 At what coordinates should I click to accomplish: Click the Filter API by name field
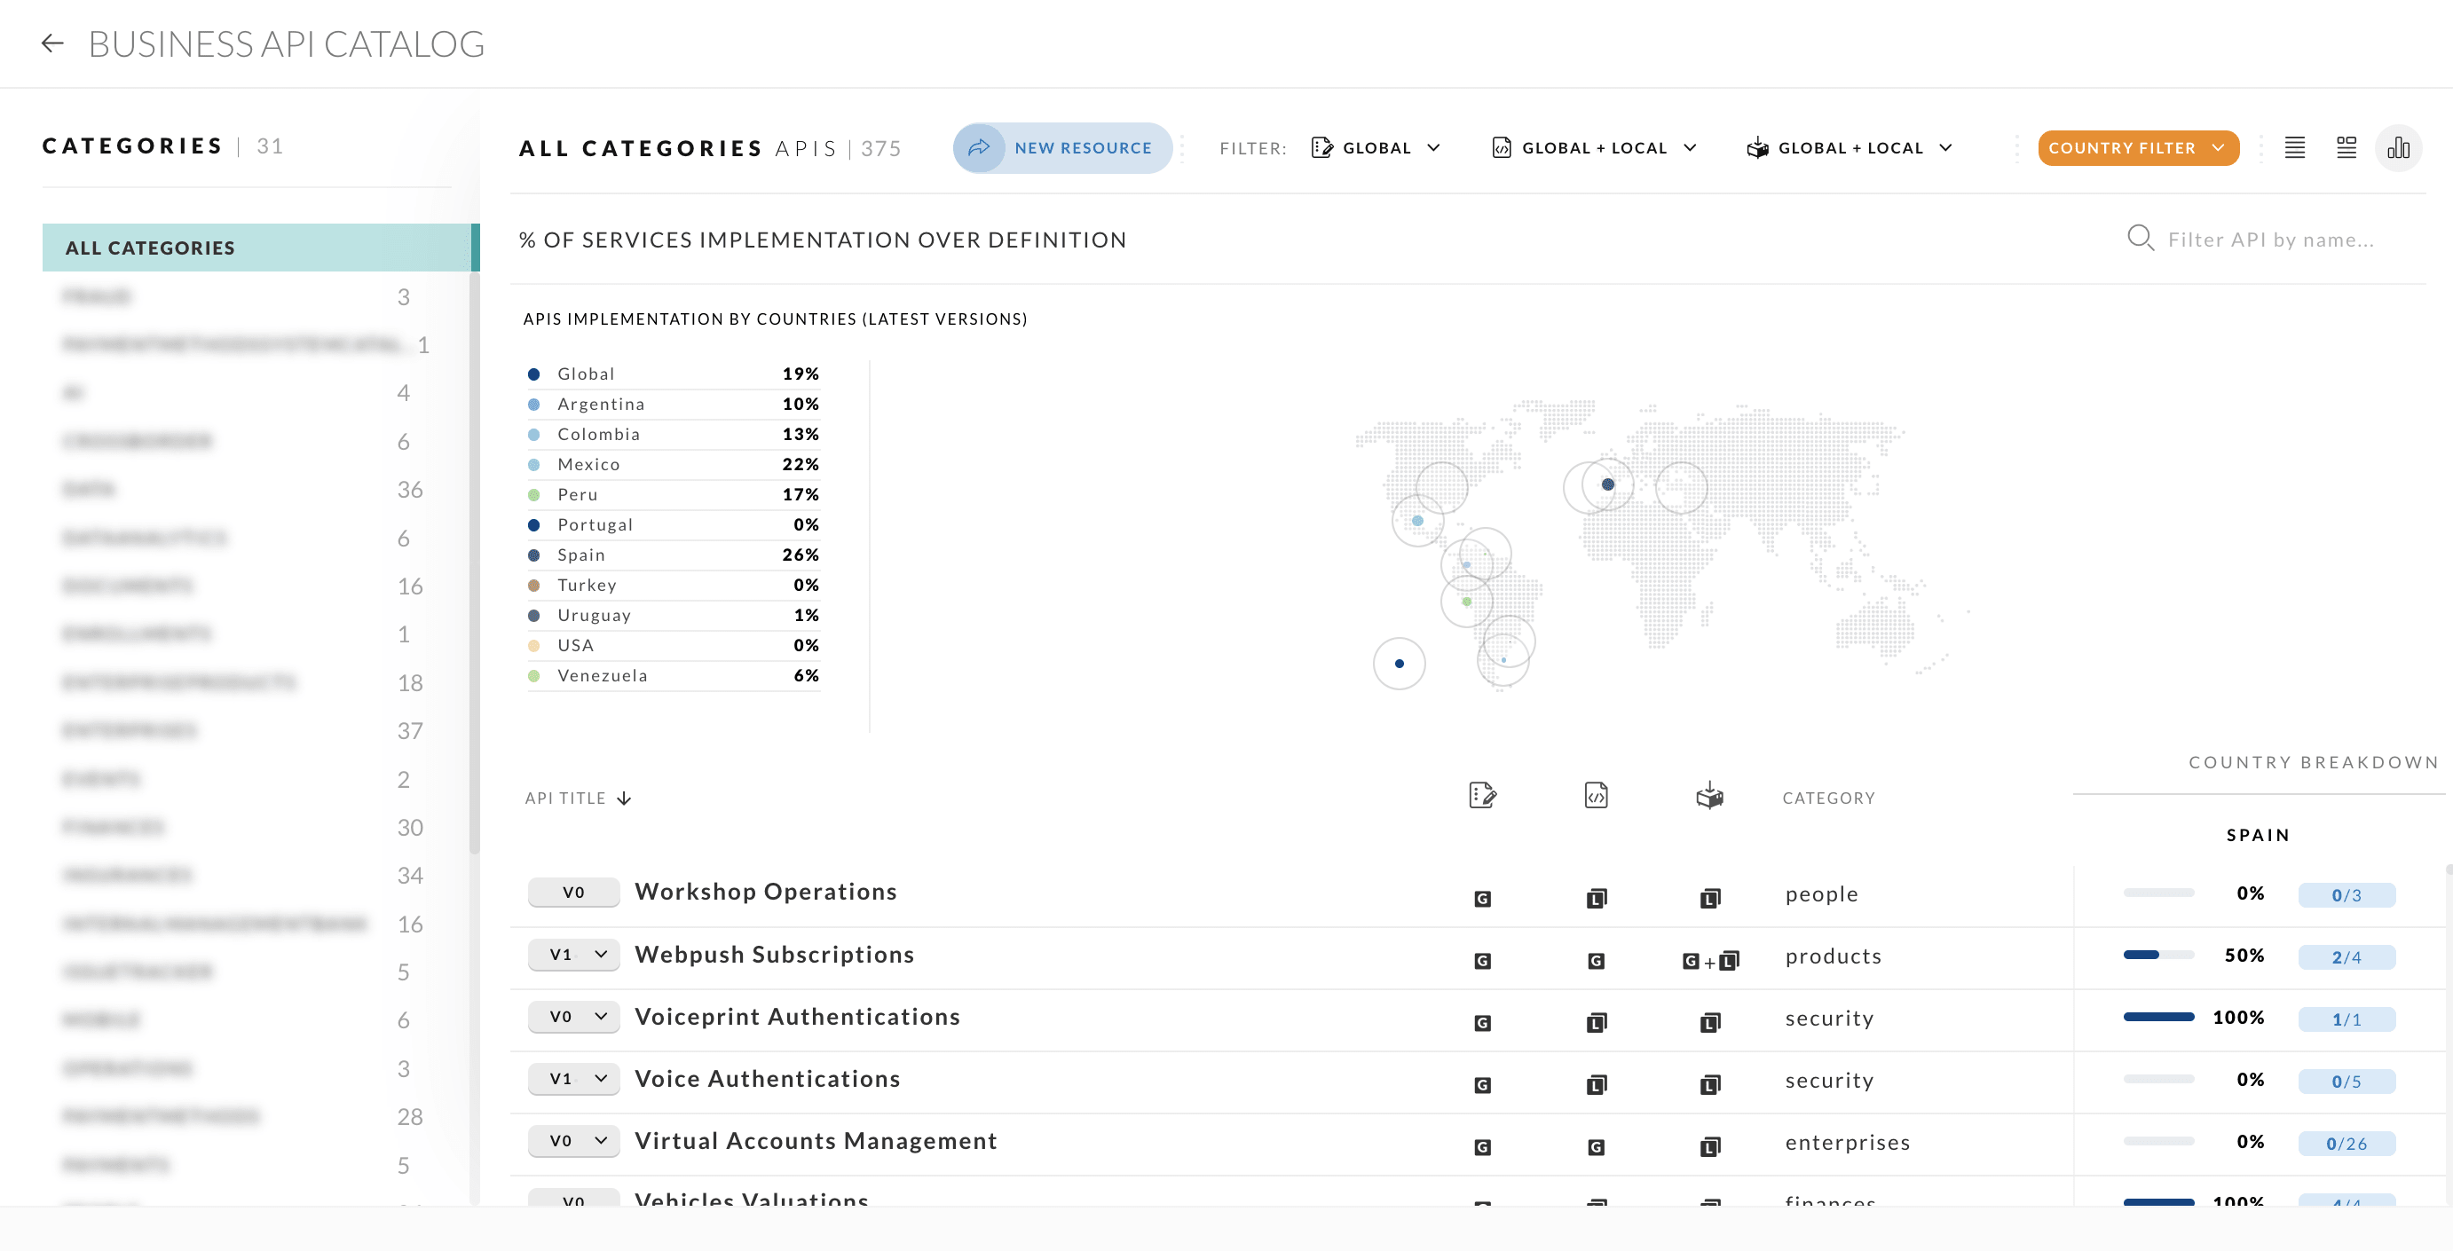2270,240
